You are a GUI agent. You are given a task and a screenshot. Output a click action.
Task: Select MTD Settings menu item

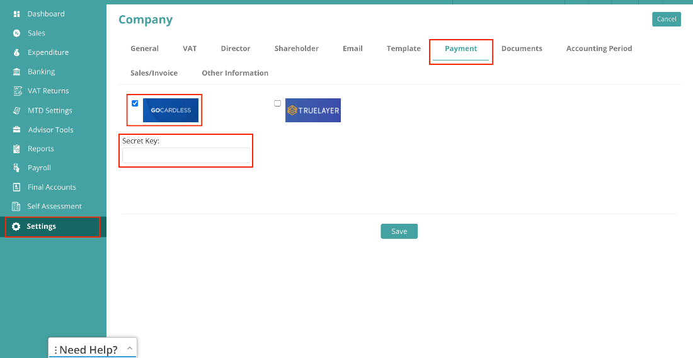pyautogui.click(x=50, y=110)
